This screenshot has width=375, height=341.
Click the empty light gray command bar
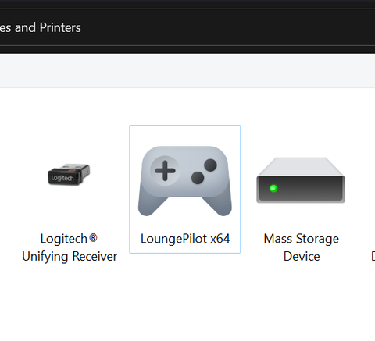(187, 71)
